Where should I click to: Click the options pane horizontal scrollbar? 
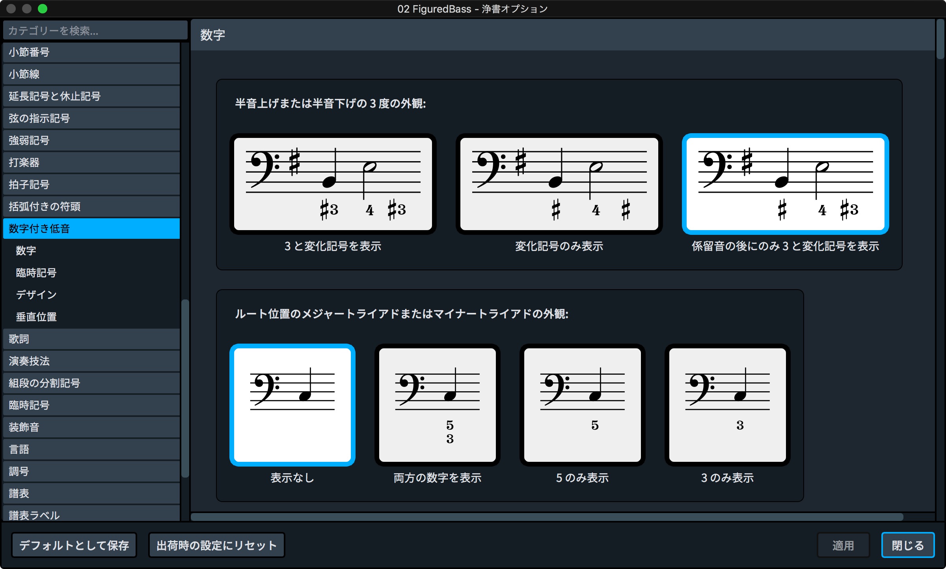[x=547, y=517]
